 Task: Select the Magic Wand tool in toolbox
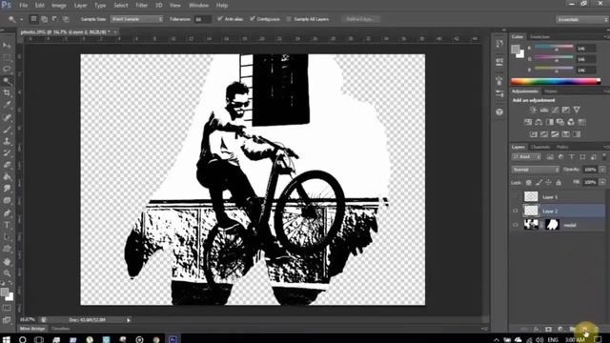7,81
